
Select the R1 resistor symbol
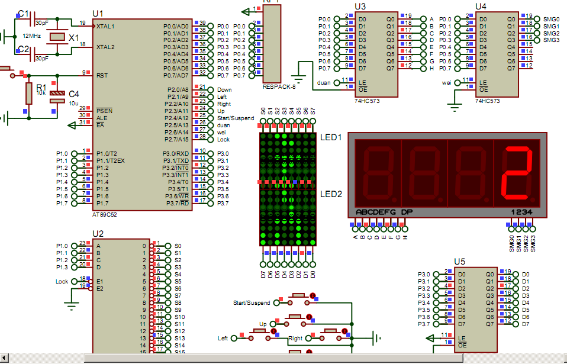[x=29, y=94]
